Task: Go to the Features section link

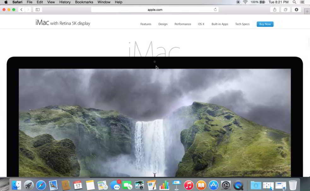Action: 146,24
